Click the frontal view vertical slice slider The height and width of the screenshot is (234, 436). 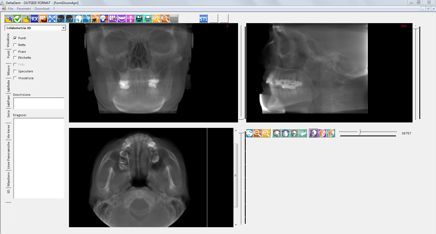[x=241, y=118]
